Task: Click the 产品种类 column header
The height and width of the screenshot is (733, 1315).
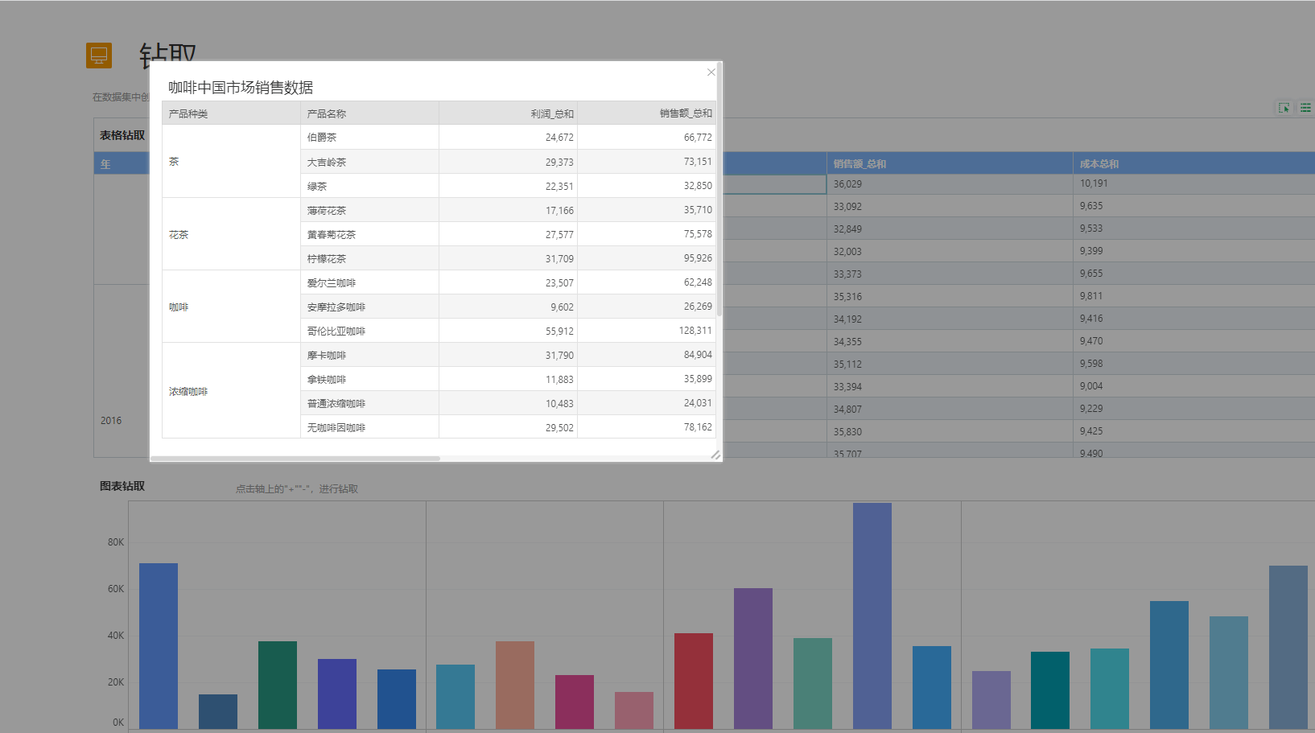Action: [188, 113]
